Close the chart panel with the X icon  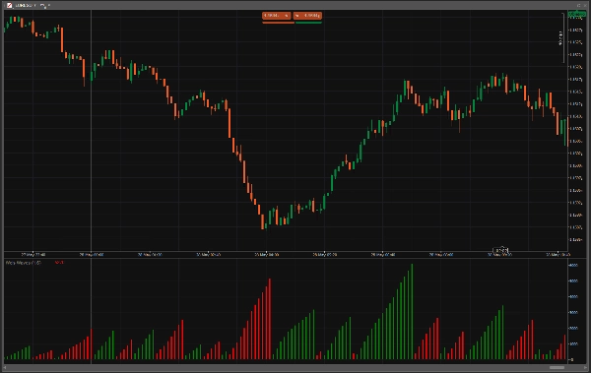585,5
